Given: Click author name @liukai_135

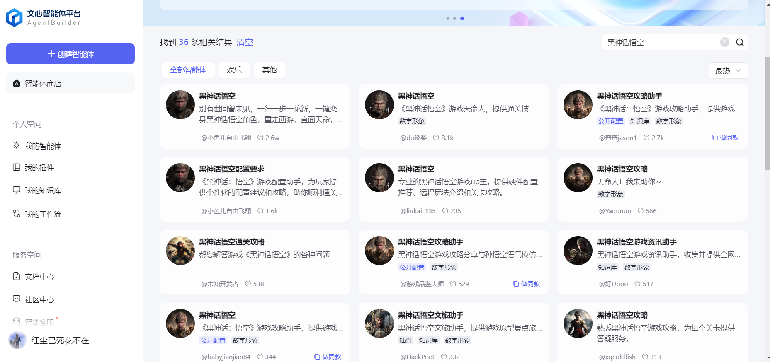Looking at the screenshot, I should coord(418,211).
